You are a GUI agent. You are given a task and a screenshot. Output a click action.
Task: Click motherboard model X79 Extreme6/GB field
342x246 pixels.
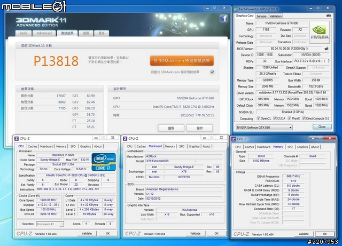[169, 161]
